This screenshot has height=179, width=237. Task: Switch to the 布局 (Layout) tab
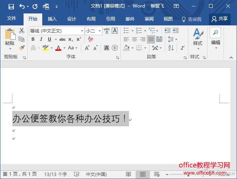[x=91, y=19]
